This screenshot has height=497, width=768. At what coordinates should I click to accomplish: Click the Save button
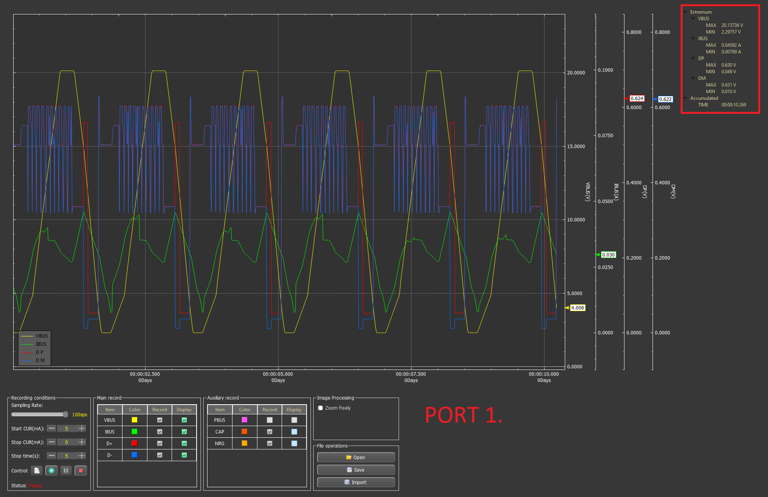point(356,470)
